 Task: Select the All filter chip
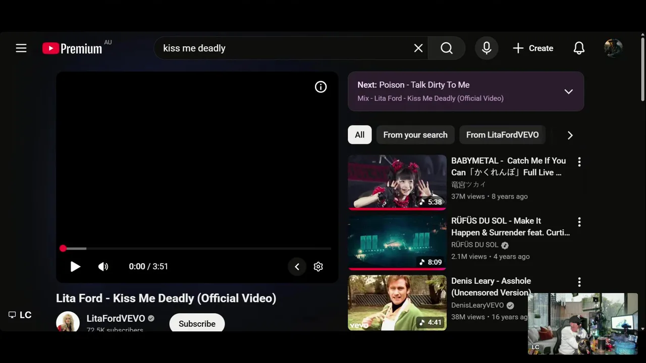coord(360,135)
